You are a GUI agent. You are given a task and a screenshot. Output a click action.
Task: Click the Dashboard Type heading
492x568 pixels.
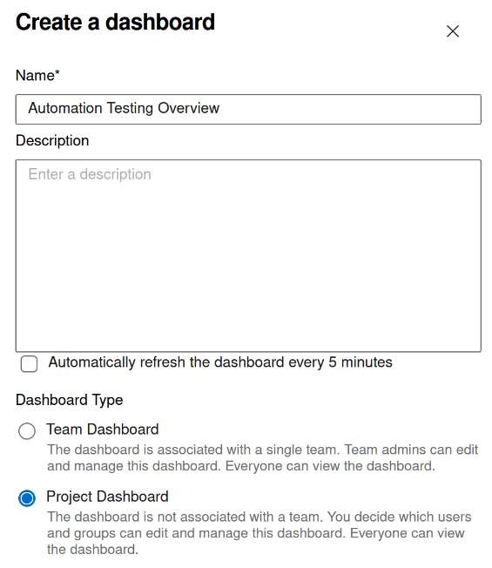coord(70,400)
